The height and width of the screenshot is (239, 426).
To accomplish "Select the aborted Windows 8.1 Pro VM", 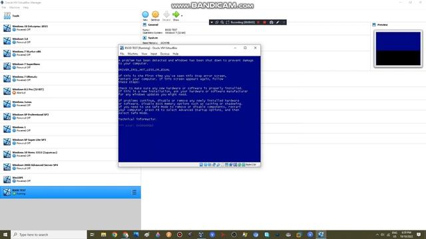I will [x=71, y=91].
